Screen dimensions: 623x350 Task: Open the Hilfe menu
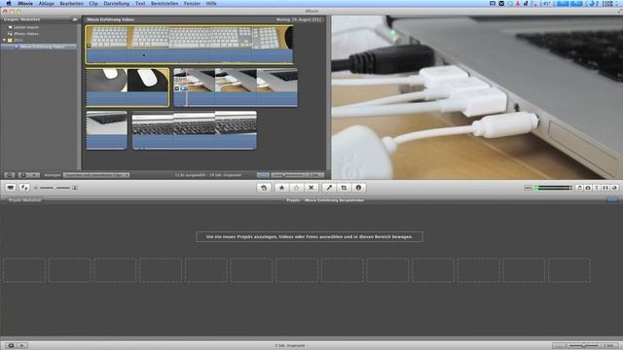pyautogui.click(x=211, y=3)
